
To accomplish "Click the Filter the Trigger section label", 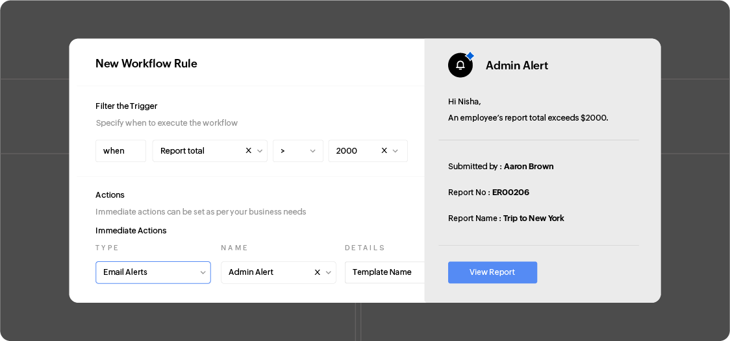I will coord(127,106).
